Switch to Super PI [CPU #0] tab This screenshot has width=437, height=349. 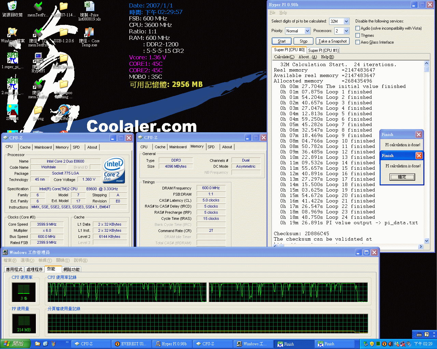[x=289, y=50]
